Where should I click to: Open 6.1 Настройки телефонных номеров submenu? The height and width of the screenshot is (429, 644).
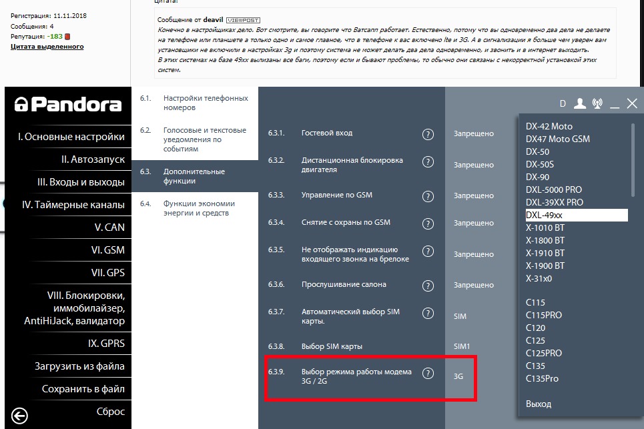coord(205,103)
